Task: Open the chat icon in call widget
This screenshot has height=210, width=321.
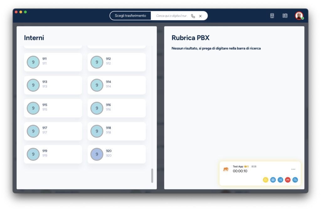Action: click(x=295, y=180)
